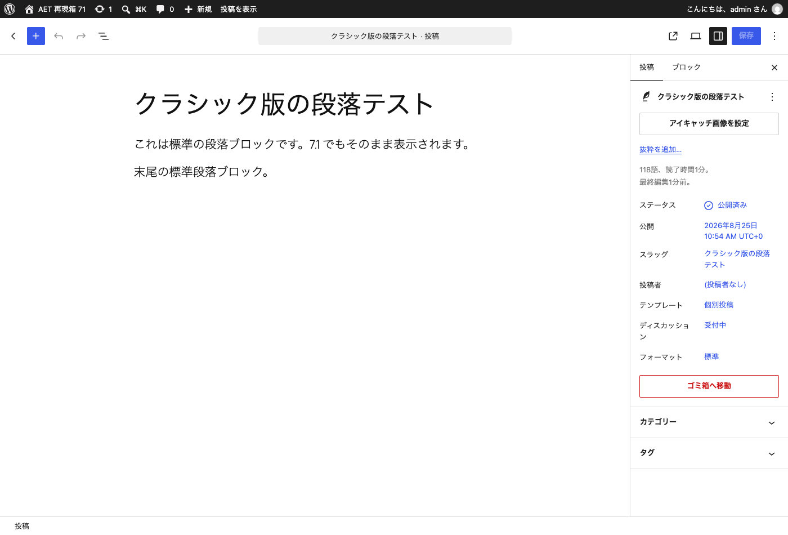Toggle the settings sidebar panel

point(718,36)
